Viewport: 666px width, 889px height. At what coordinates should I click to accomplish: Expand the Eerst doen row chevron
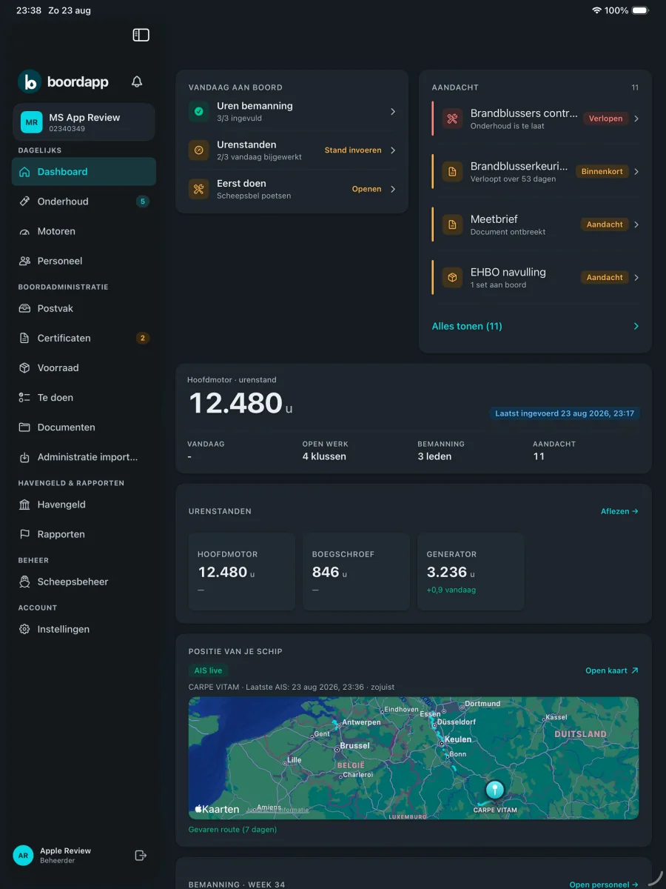click(393, 189)
